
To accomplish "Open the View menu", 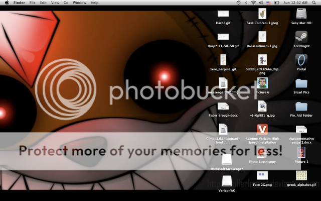I will pyautogui.click(x=55, y=3).
